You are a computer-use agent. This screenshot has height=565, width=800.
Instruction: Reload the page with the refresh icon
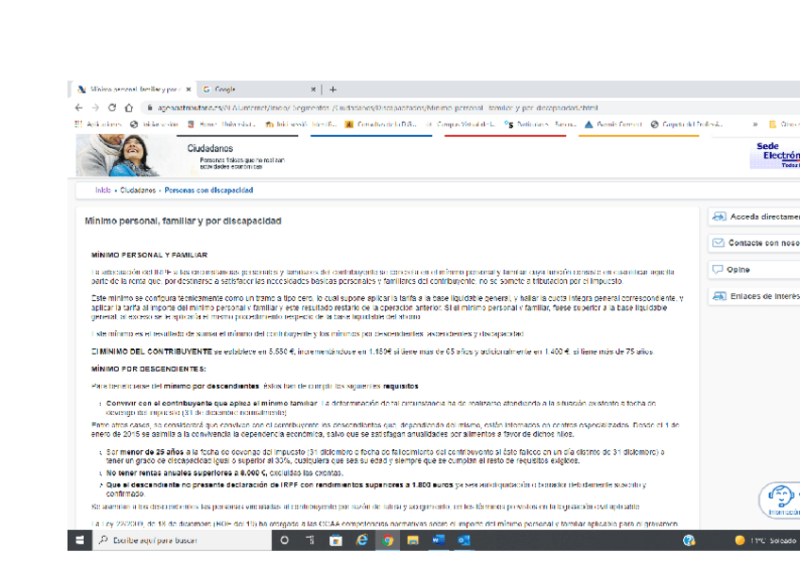(x=112, y=108)
